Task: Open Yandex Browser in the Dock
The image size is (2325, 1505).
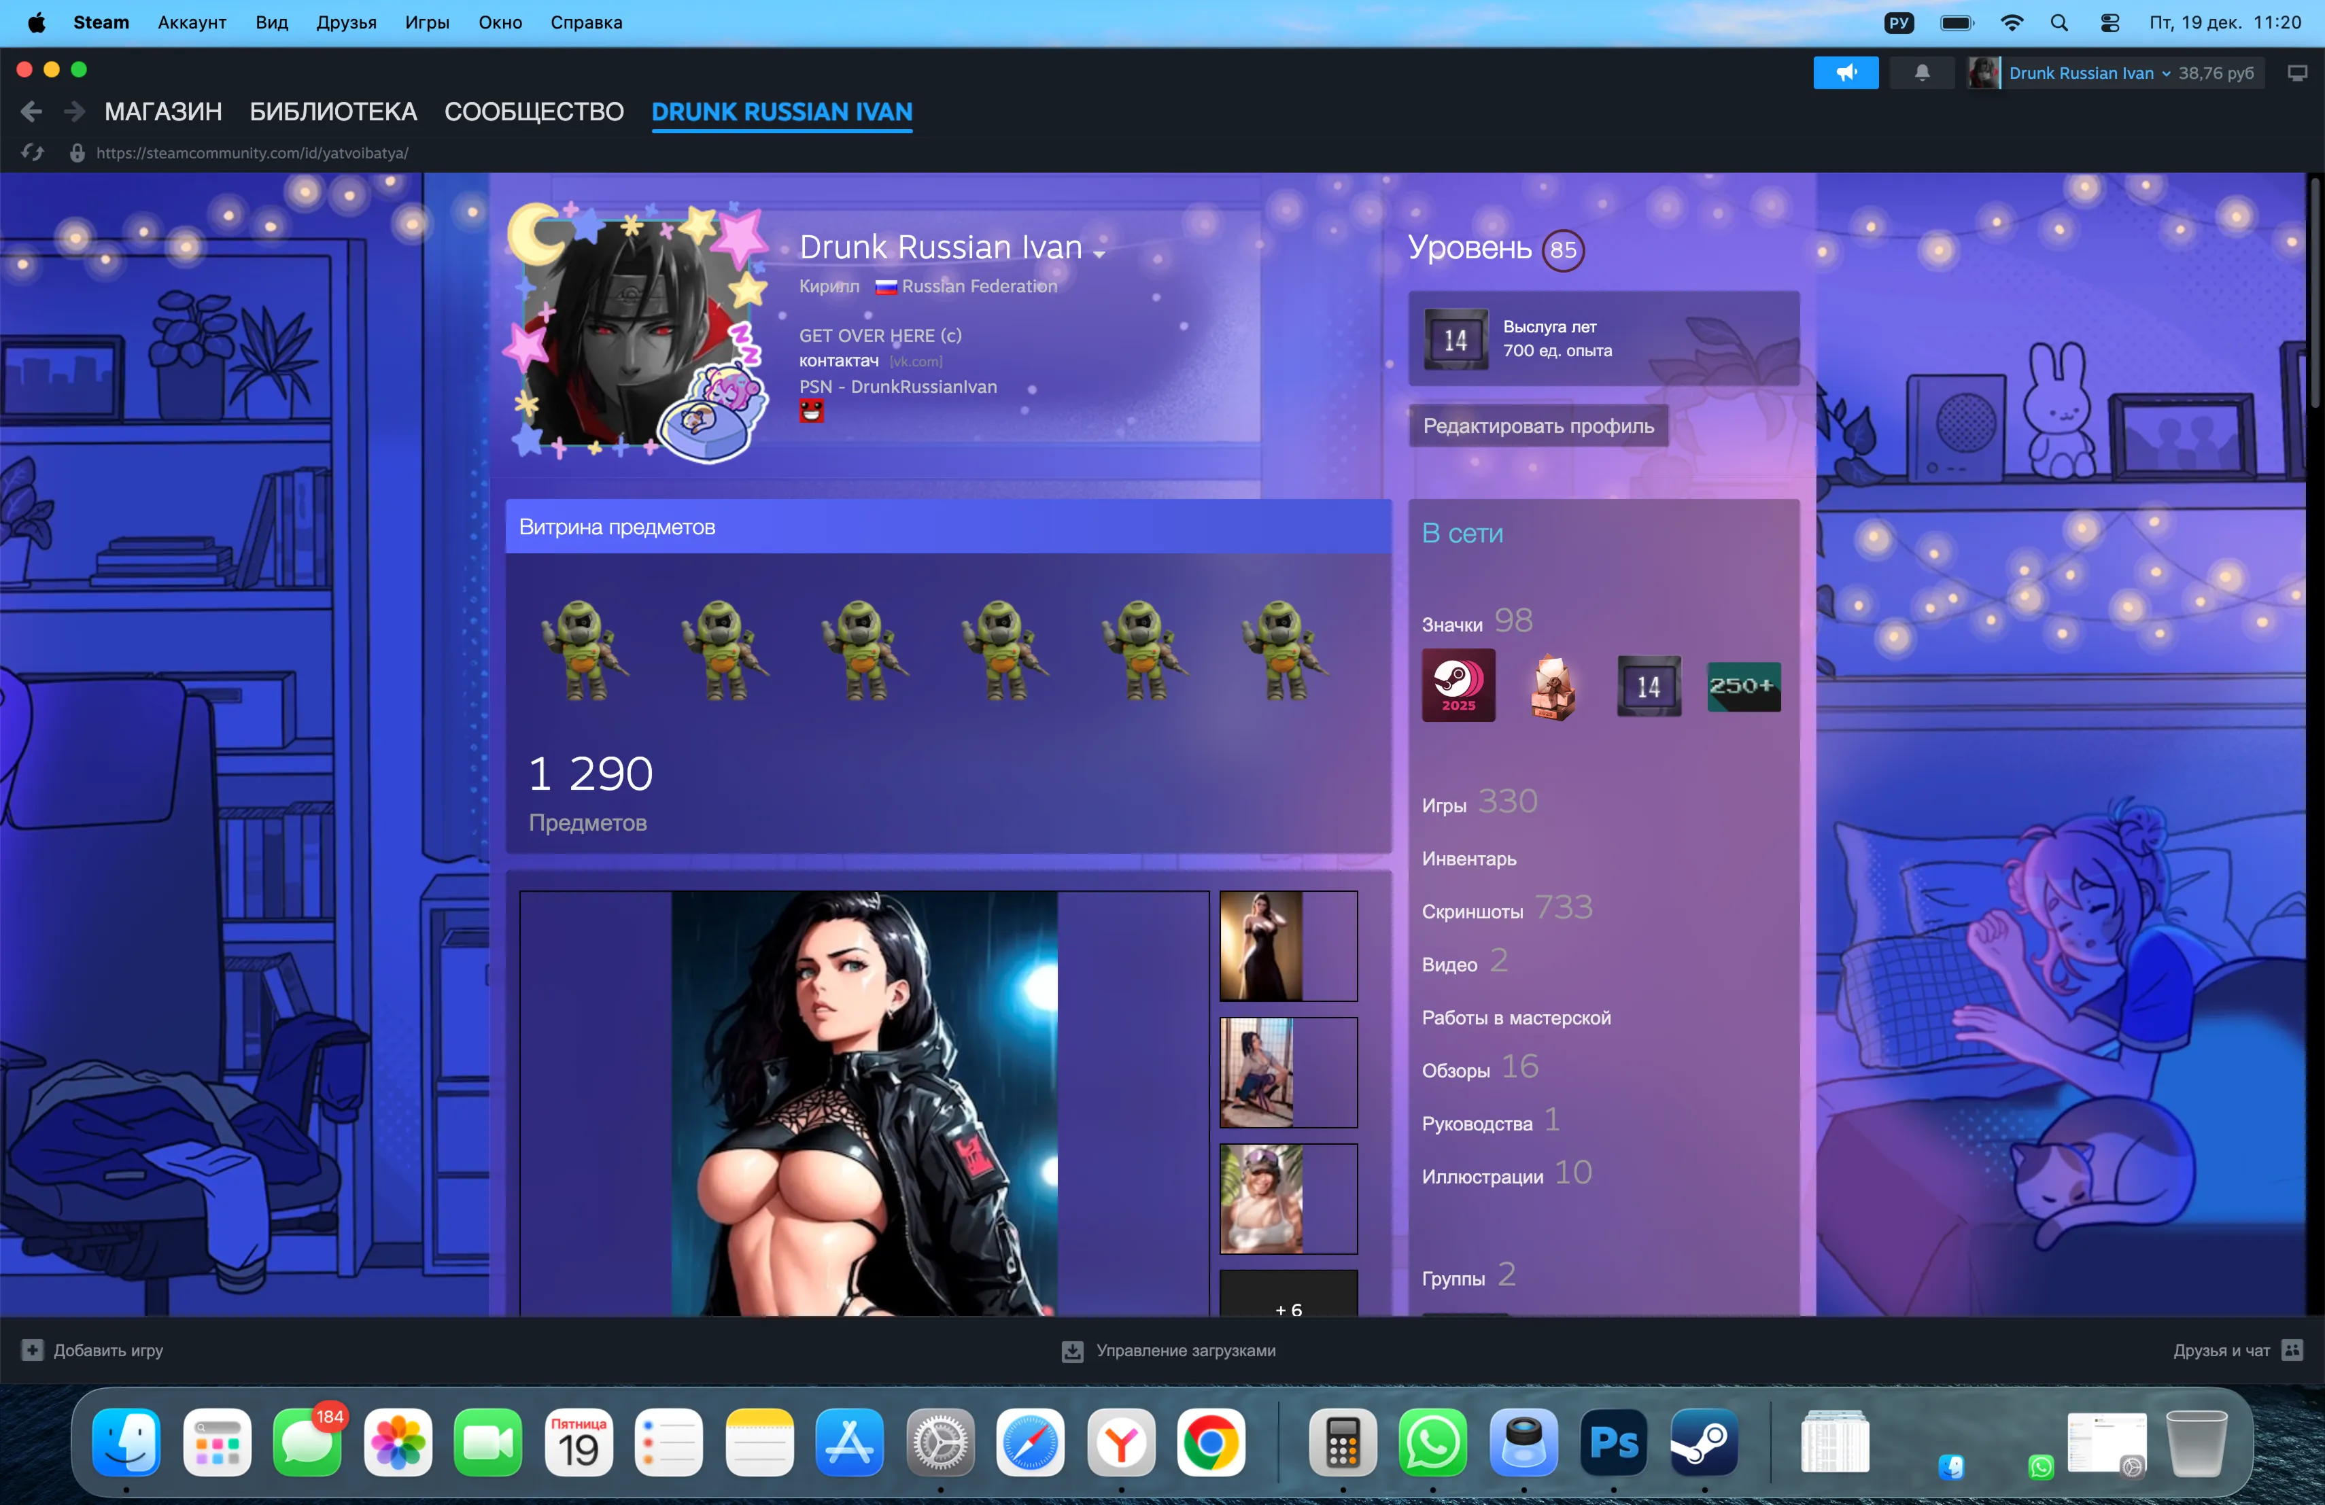Action: coord(1122,1442)
